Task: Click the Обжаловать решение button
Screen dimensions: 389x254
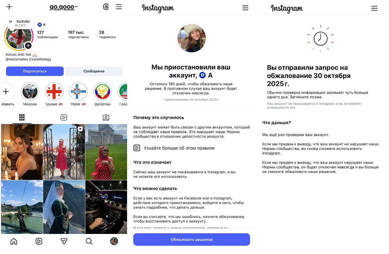Action: click(192, 239)
